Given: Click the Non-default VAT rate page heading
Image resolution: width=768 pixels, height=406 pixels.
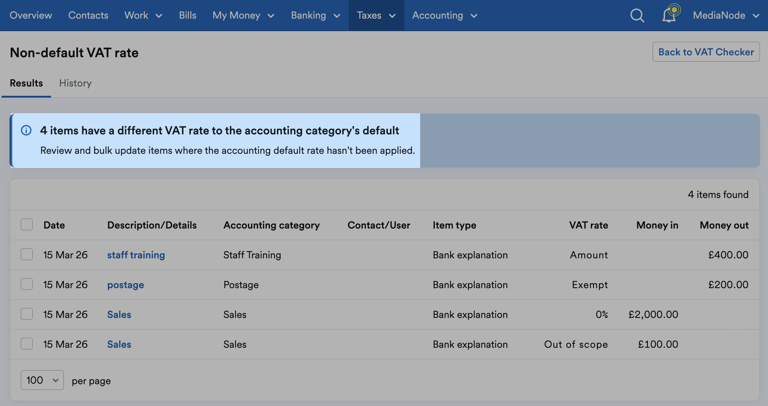Looking at the screenshot, I should click(x=74, y=52).
